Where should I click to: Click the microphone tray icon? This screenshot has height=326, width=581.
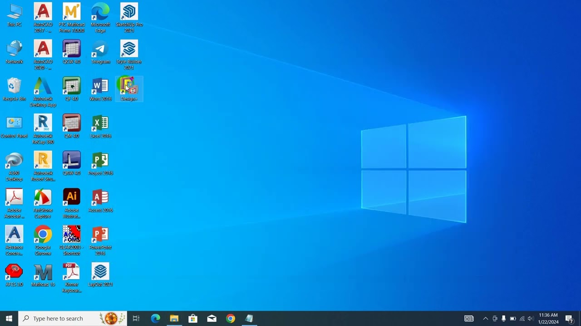503,319
